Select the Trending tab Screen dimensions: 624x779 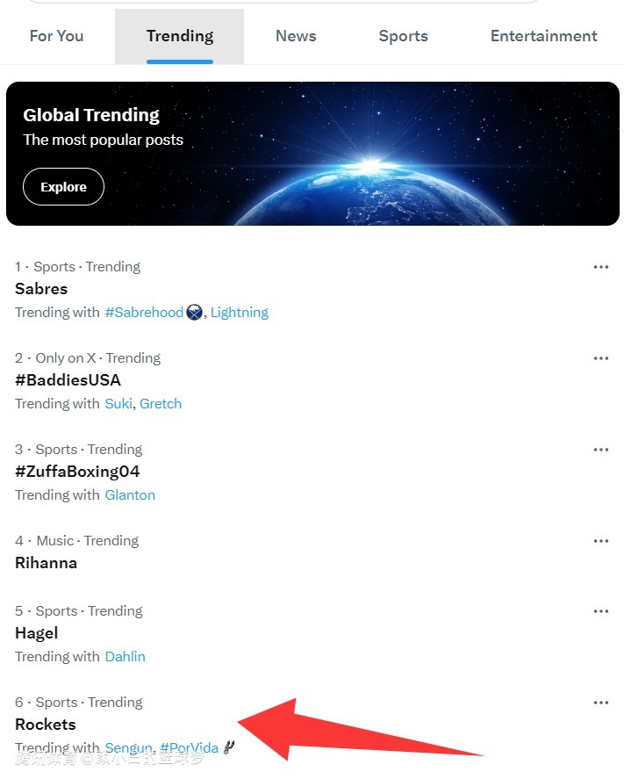tap(180, 36)
